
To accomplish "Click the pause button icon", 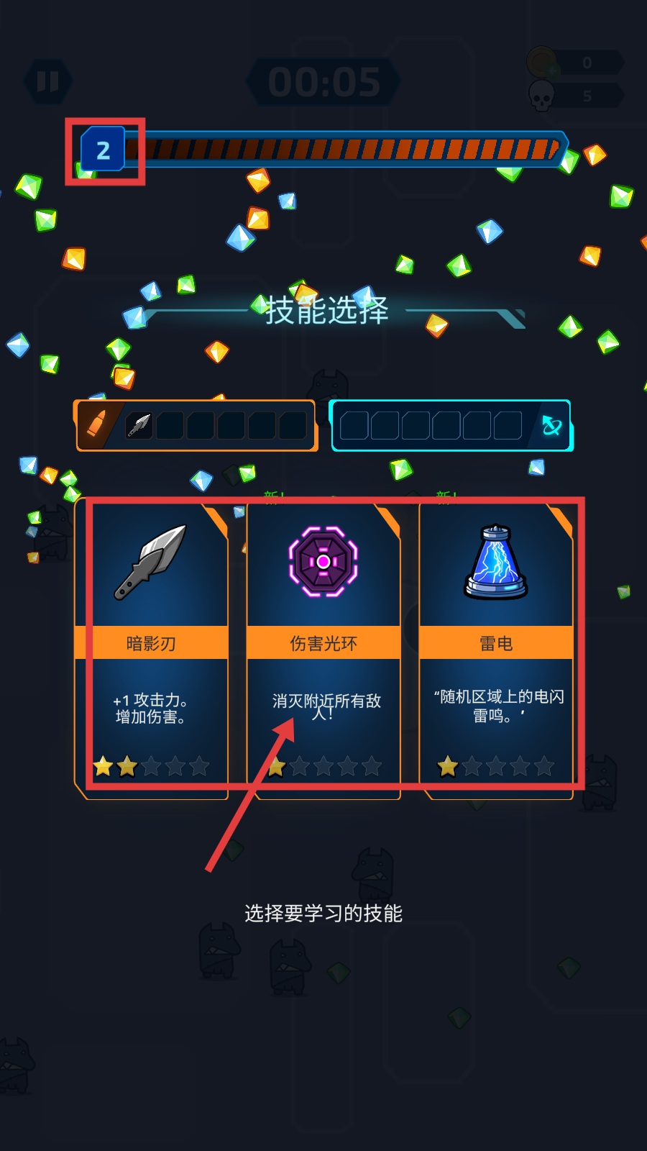I will (x=47, y=81).
